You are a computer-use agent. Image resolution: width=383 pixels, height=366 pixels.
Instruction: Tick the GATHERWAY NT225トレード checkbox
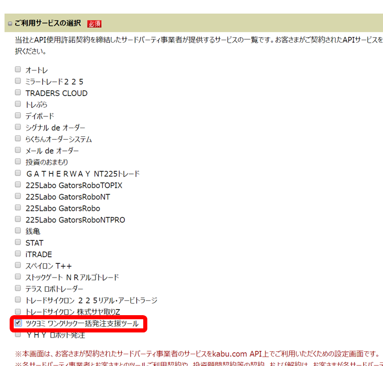(18, 173)
